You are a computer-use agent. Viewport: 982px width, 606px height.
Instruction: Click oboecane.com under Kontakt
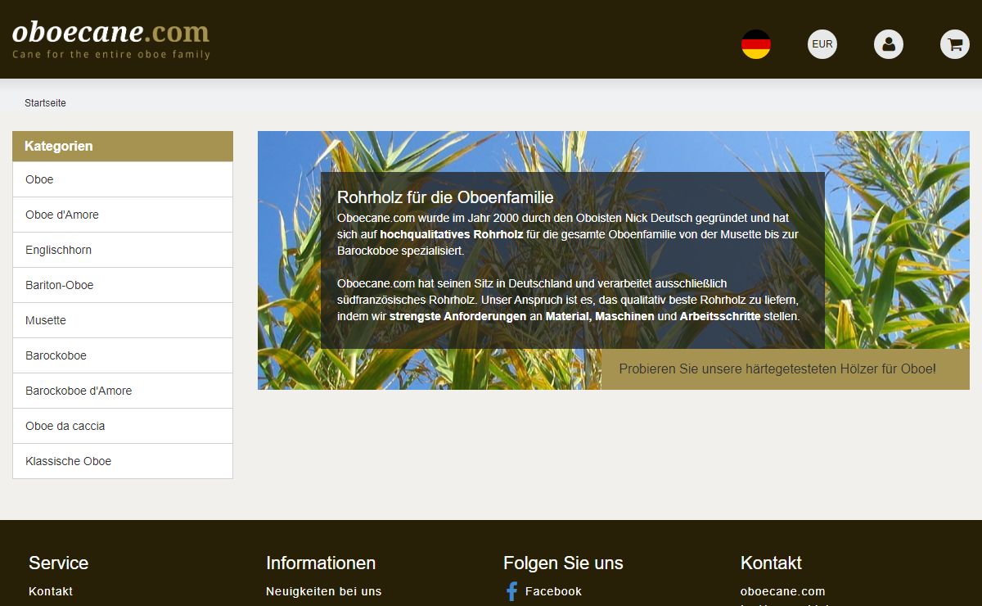click(782, 591)
